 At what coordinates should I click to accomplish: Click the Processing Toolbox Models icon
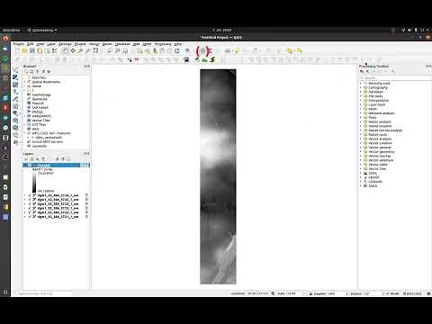(x=362, y=71)
